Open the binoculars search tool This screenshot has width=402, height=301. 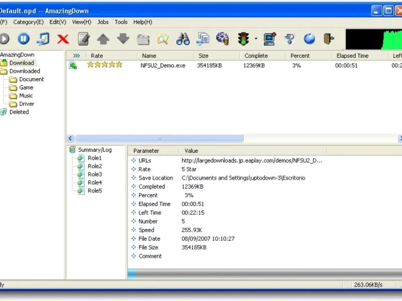[183, 39]
